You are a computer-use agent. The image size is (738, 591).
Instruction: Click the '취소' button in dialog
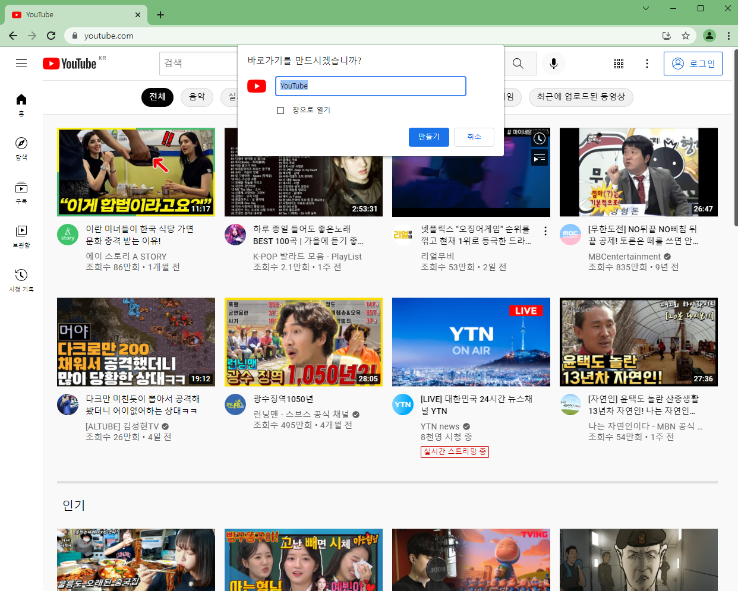(x=474, y=137)
